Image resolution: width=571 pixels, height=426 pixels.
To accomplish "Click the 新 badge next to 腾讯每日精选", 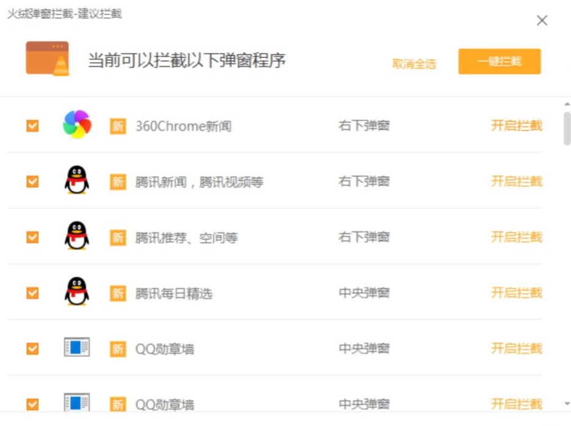I will tap(118, 293).
